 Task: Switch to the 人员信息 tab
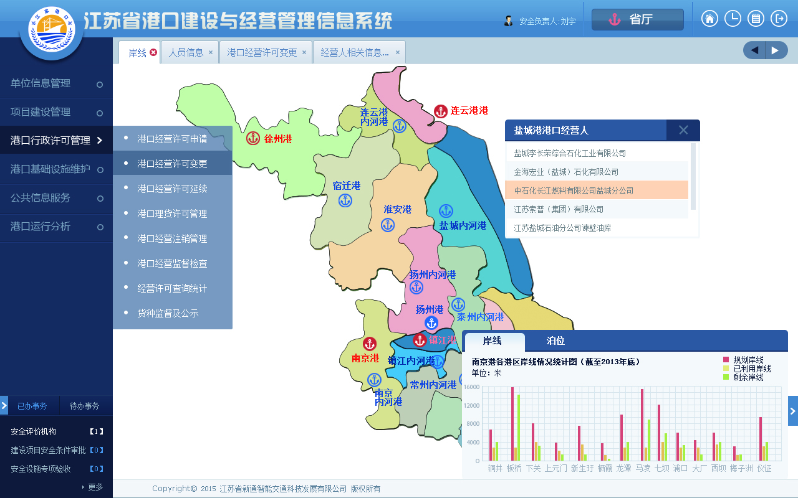coord(186,52)
